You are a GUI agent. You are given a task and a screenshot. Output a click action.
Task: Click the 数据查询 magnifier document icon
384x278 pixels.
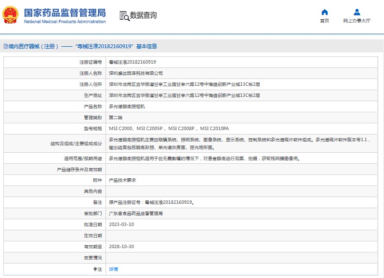tap(124, 15)
